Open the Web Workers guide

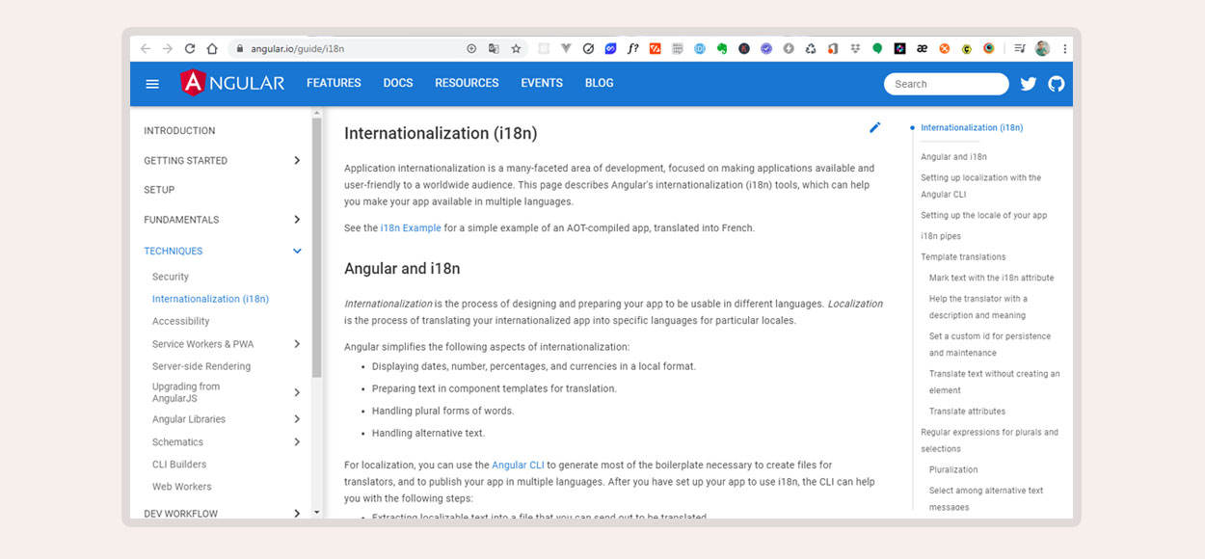[182, 487]
